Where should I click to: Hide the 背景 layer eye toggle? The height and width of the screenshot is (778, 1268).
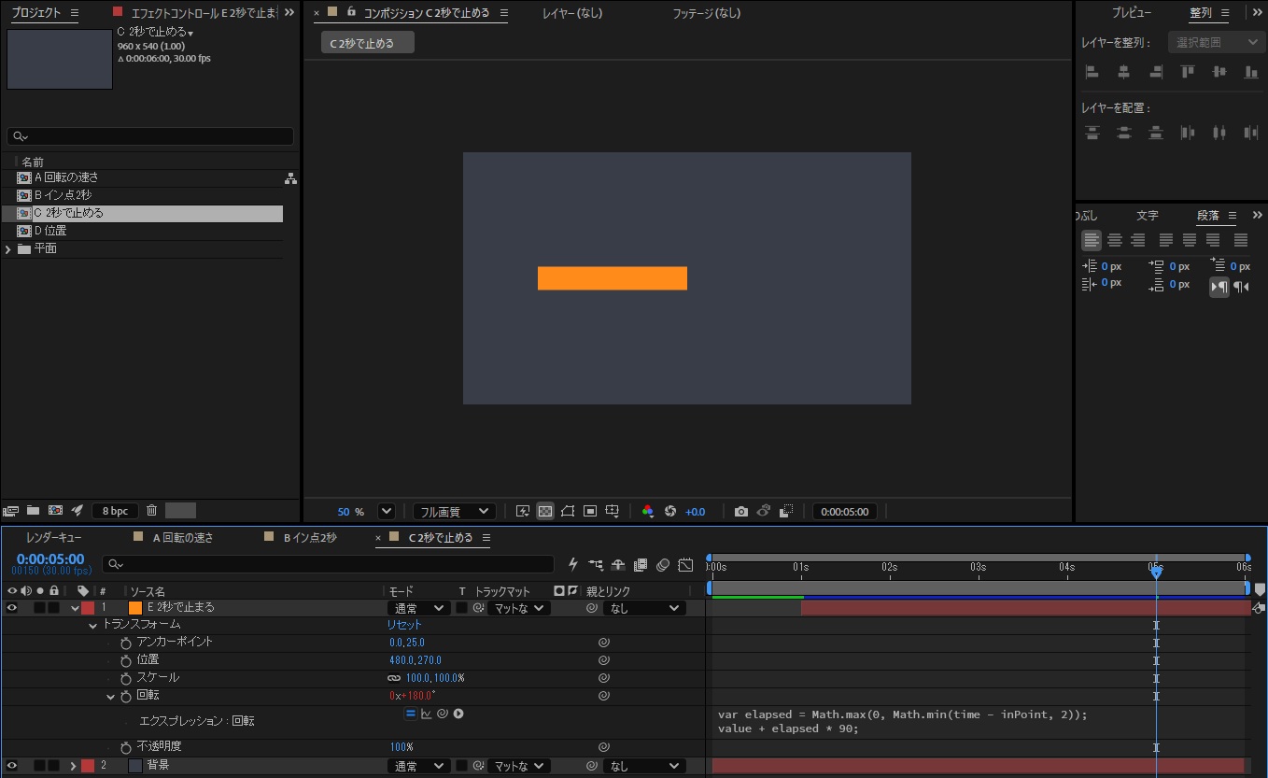[12, 766]
